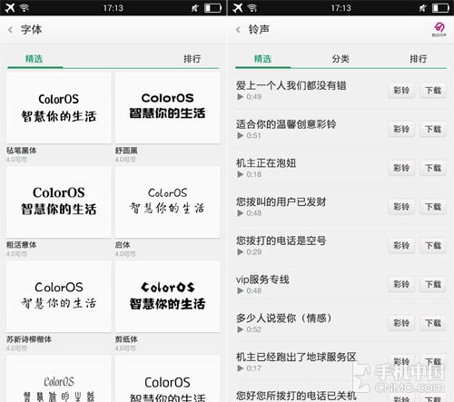Play preview of 爱上一个人我们都没有错
Viewport: 454px width, 402px height.
coord(241,97)
